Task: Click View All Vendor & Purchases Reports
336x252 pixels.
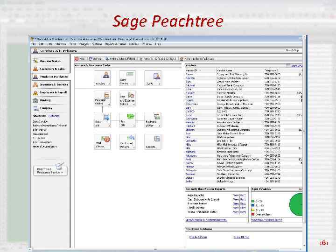Action: click(206, 220)
